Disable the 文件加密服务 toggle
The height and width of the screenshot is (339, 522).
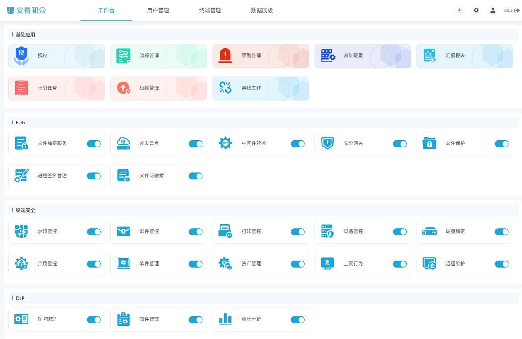[93, 144]
